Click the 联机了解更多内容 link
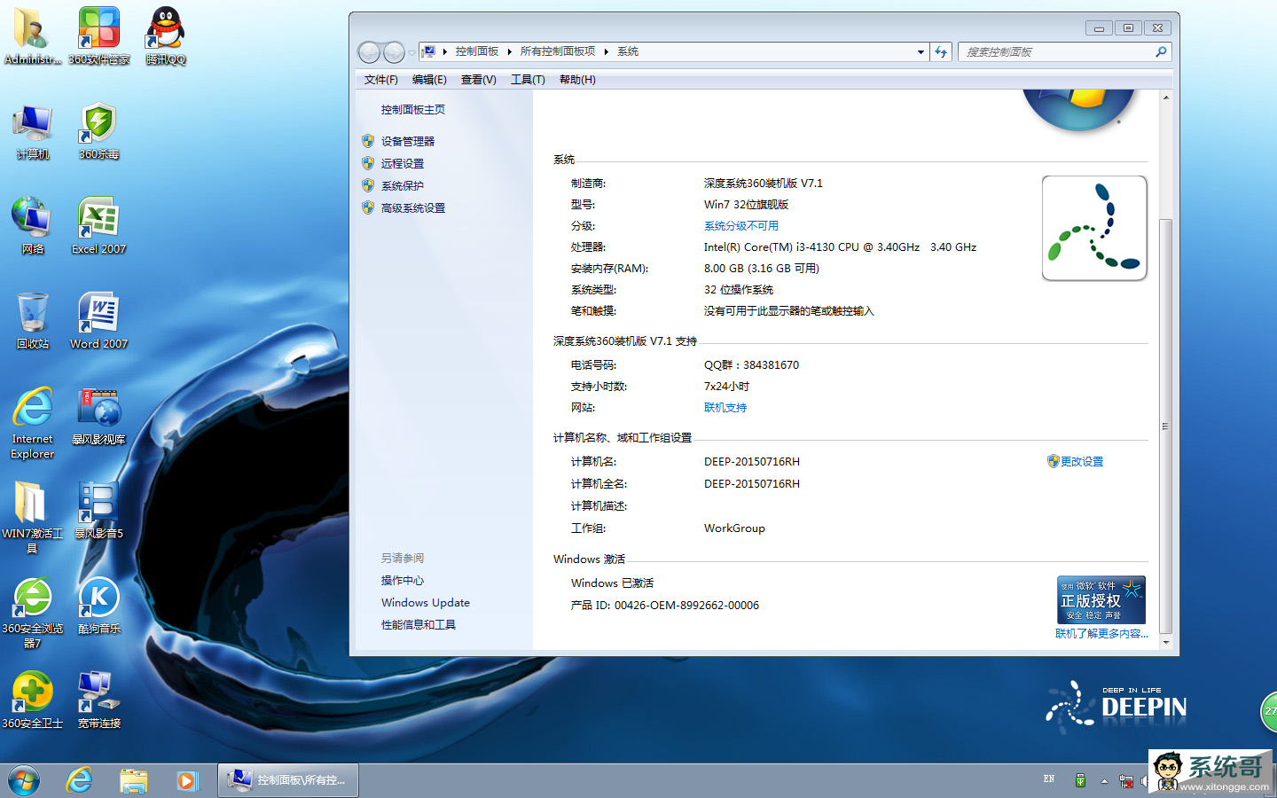Image resolution: width=1277 pixels, height=798 pixels. tap(1101, 634)
